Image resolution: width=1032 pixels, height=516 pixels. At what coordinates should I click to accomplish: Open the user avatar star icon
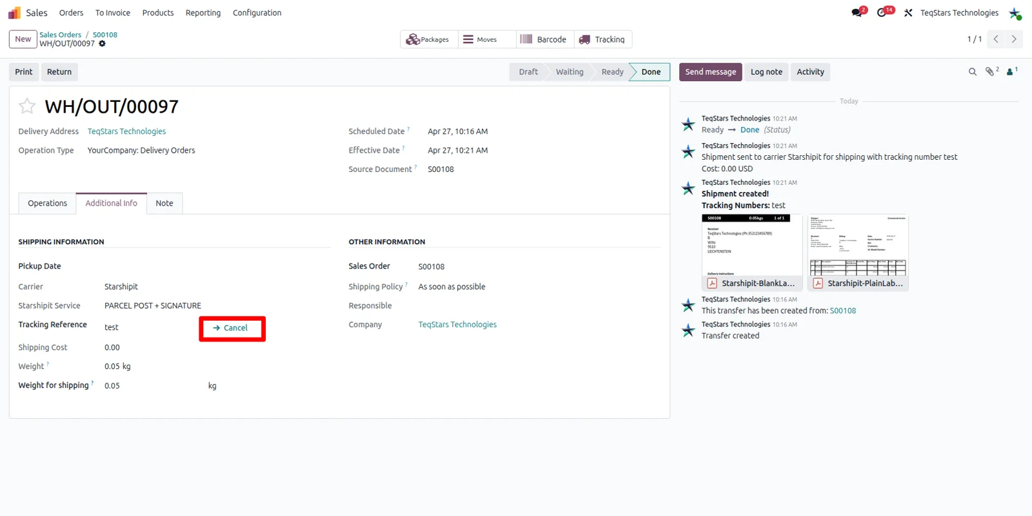pyautogui.click(x=1015, y=13)
